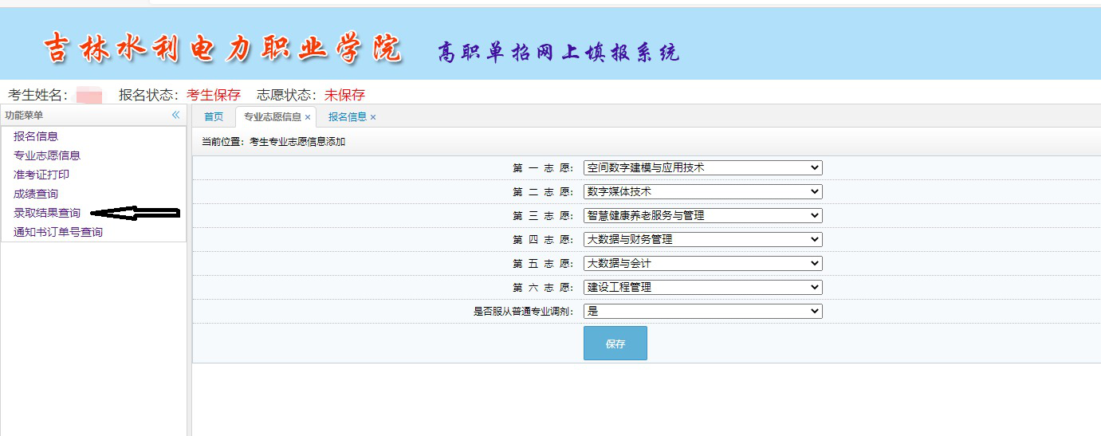Open 成绩查询 in the sidebar menu
Viewport: 1101px width, 436px height.
coord(36,194)
